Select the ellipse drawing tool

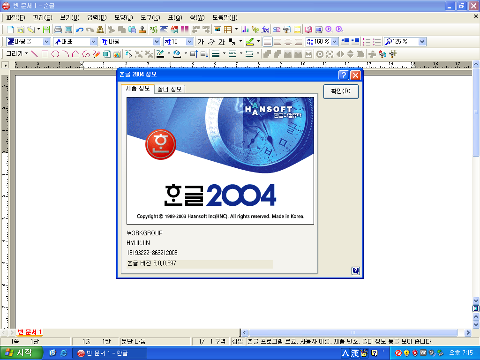[55, 54]
